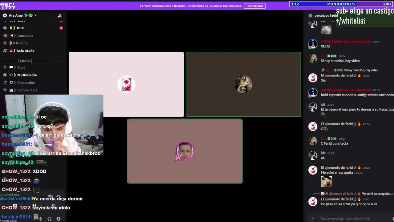Click 'farid especto cuando su amigo' message
This screenshot has height=222, width=394.
pyautogui.click(x=357, y=95)
